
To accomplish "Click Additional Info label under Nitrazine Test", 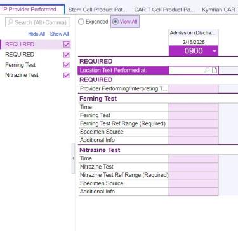I will click(97, 192).
